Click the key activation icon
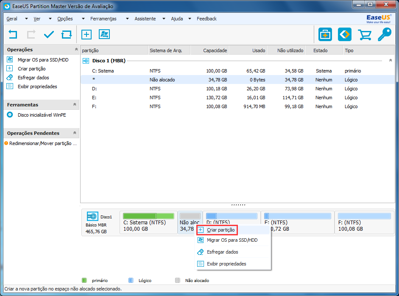Viewport: 399px width, 296px height. pos(384,34)
